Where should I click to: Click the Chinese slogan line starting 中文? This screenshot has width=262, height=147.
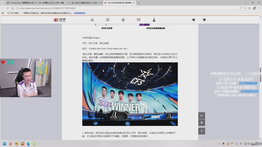pyautogui.click(x=96, y=43)
